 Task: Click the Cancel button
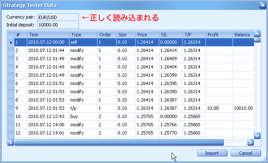(246, 153)
